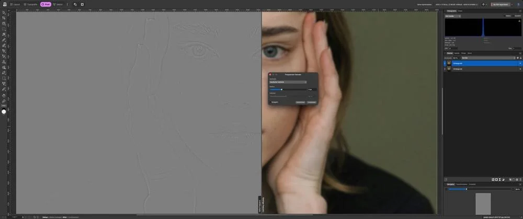Select the Hand view tool
Image resolution: width=523 pixels, height=219 pixels.
[4, 95]
